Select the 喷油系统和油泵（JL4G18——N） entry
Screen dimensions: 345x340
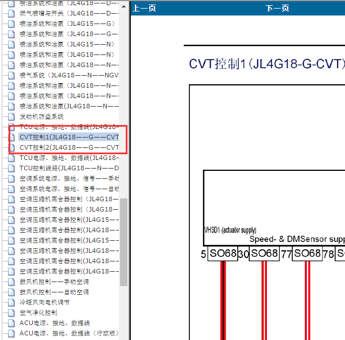click(67, 54)
